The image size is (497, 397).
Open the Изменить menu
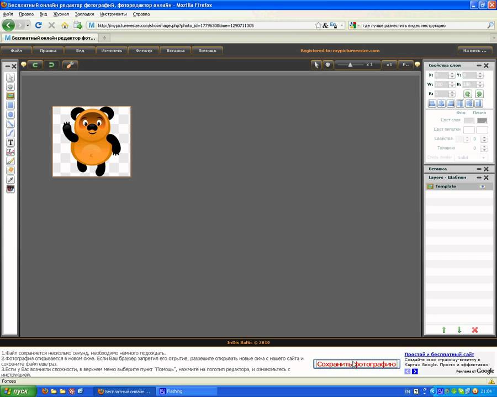(112, 51)
